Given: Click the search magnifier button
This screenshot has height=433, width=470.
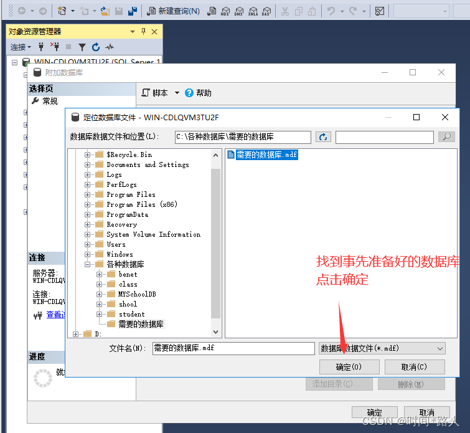Looking at the screenshot, I should point(446,137).
